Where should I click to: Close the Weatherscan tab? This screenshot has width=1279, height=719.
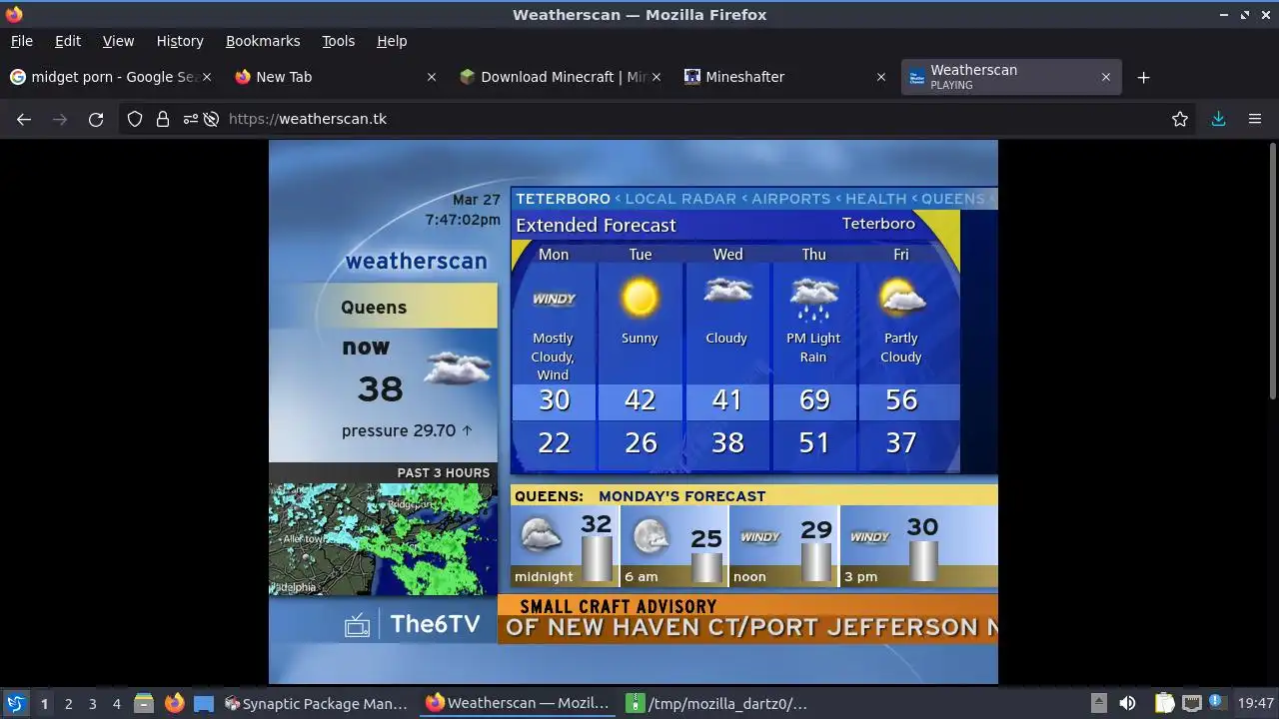(1106, 77)
